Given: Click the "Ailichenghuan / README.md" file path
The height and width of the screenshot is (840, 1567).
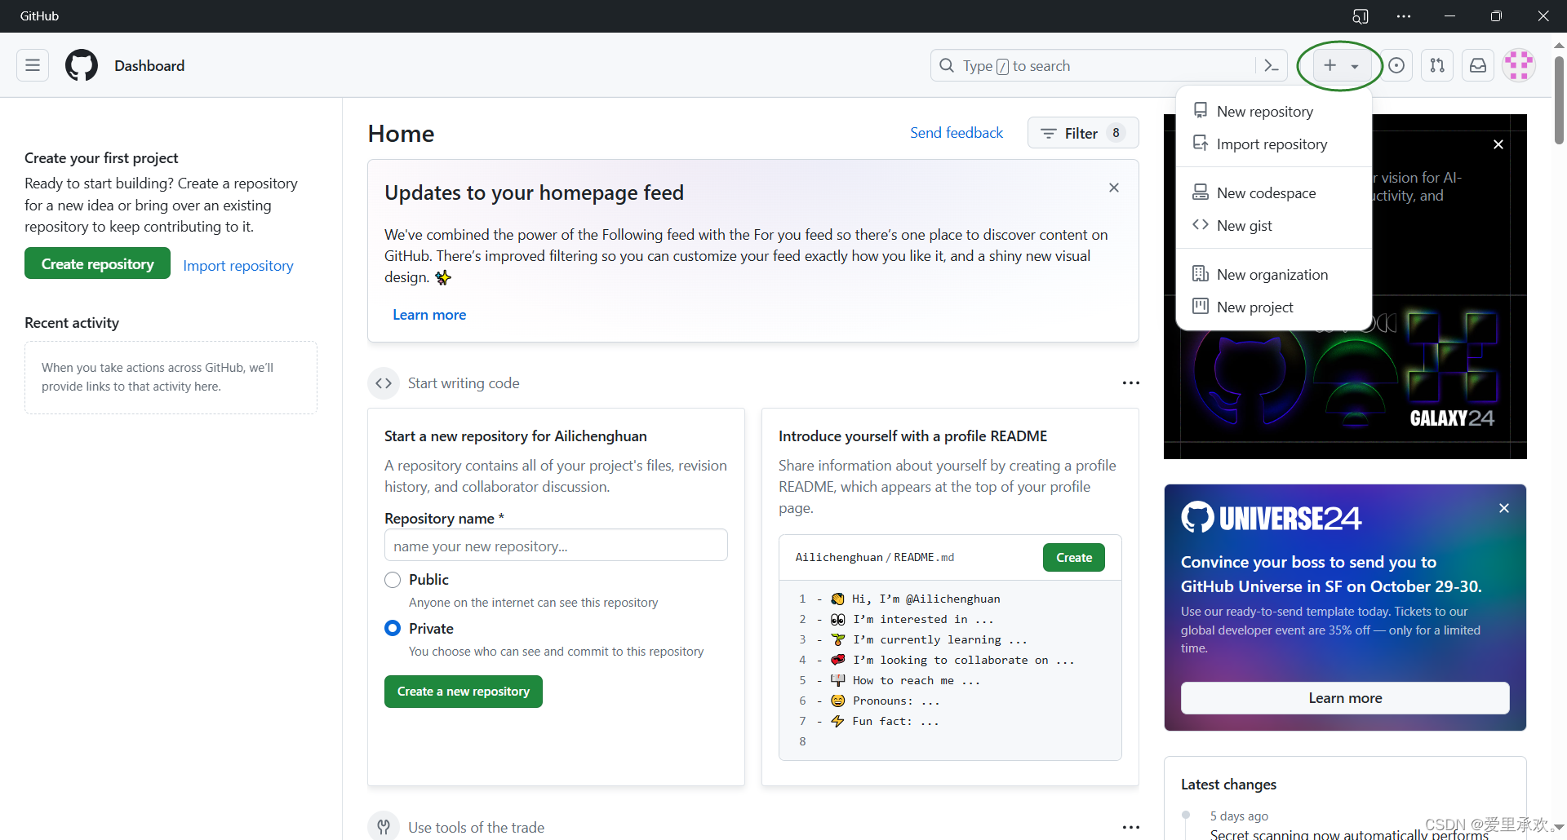Looking at the screenshot, I should [x=875, y=558].
